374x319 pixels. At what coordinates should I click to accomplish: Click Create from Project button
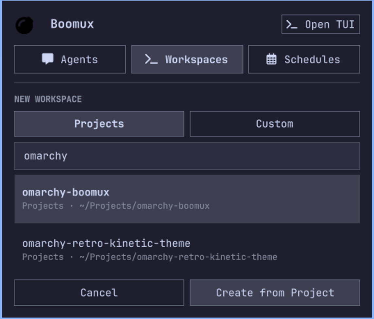click(x=275, y=293)
